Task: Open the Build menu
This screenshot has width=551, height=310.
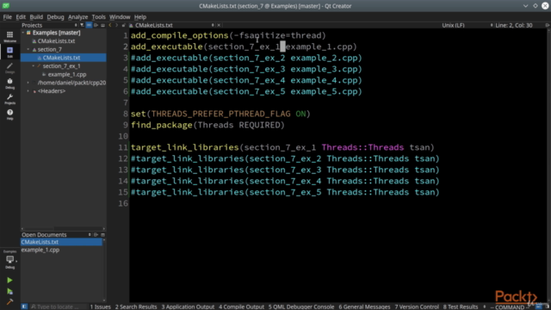Action: pyautogui.click(x=36, y=17)
